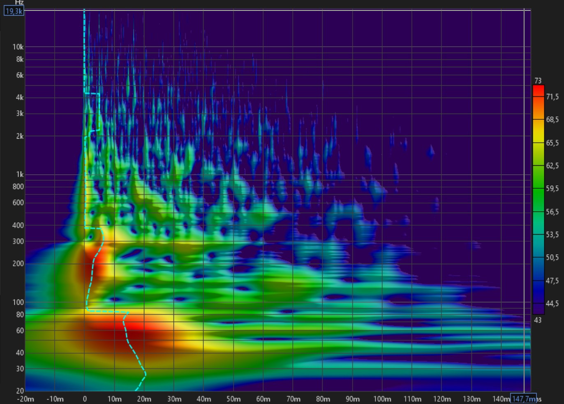Select the -20m label on the time axis
Viewport: 564px width, 404px height.
(x=25, y=399)
